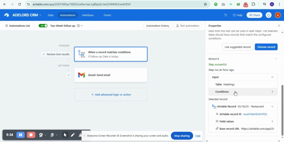Click screen recorder extension with 0:34 badge
This screenshot has width=284, height=142.
pyautogui.click(x=246, y=5)
